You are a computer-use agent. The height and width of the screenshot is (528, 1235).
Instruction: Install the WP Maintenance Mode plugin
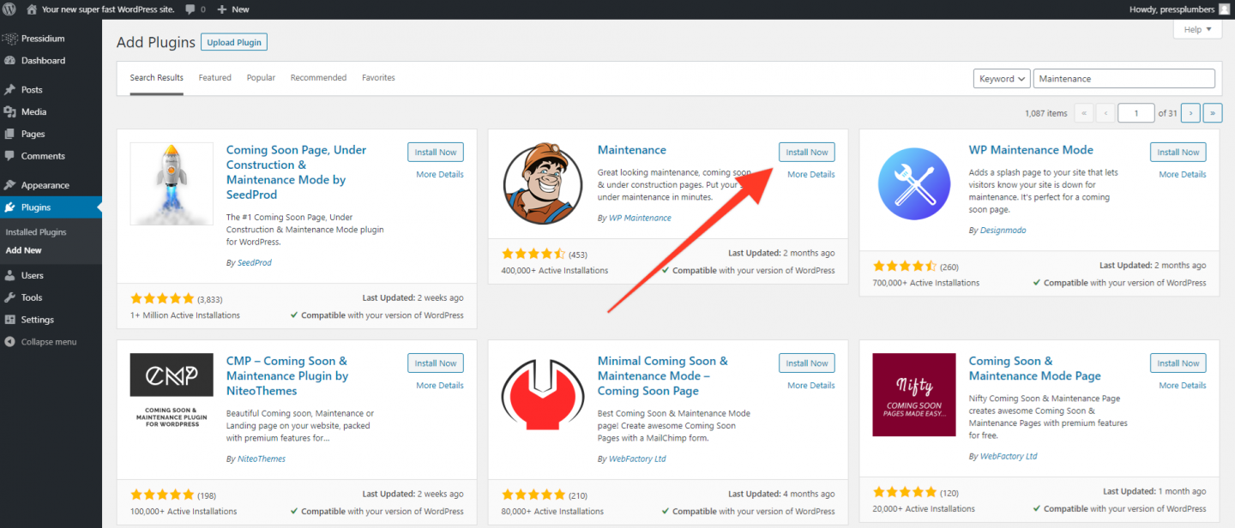click(1178, 153)
